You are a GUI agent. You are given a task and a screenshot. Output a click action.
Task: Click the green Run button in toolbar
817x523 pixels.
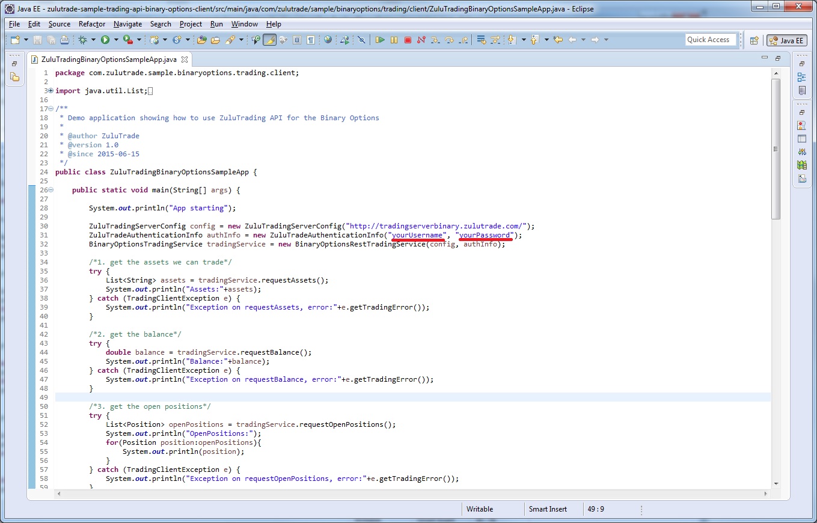[105, 40]
